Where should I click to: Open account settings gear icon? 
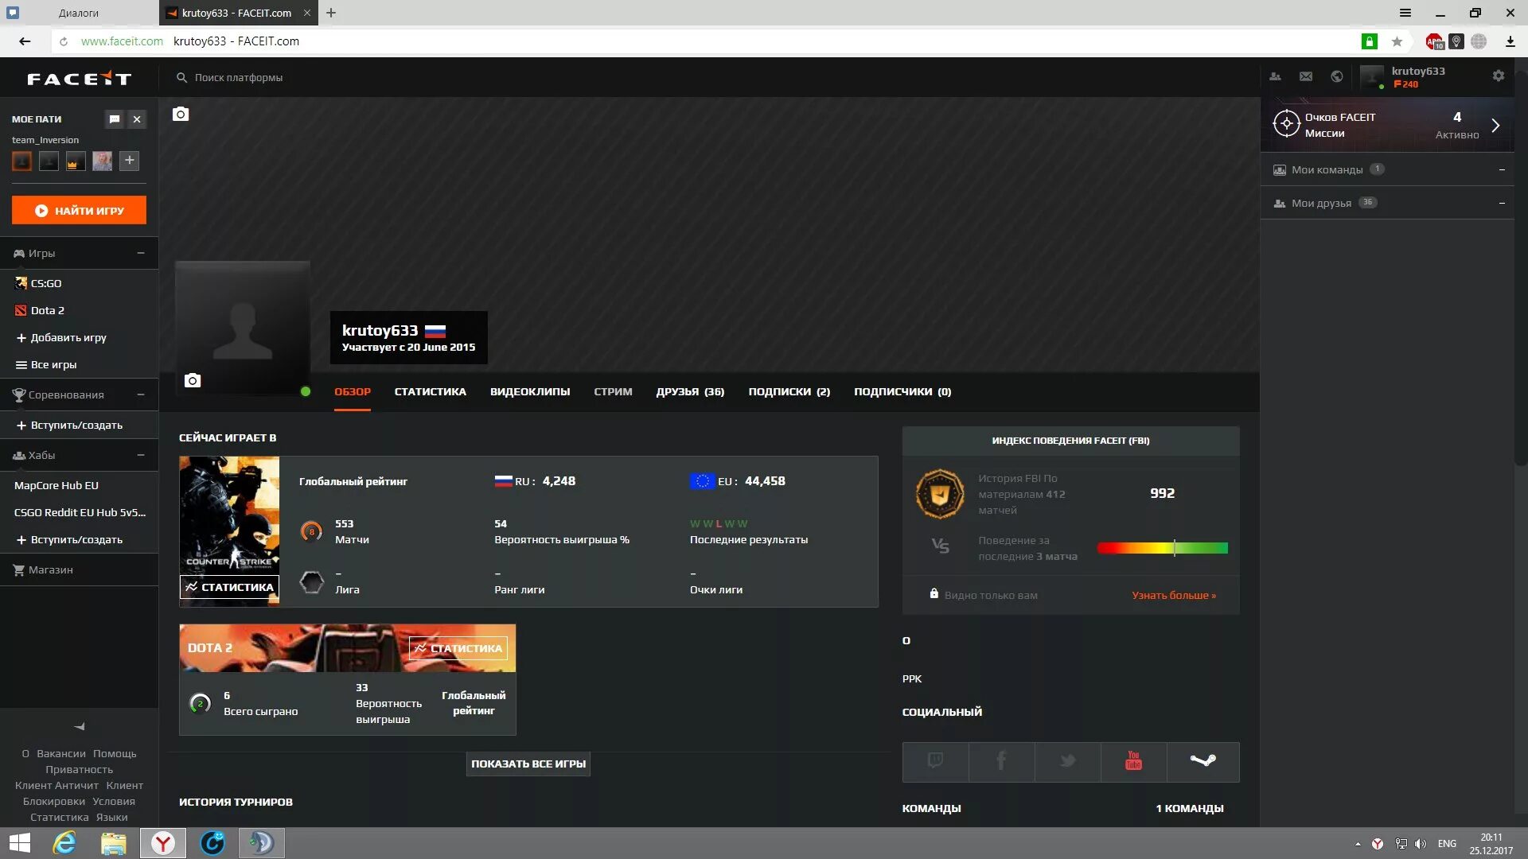(1499, 76)
